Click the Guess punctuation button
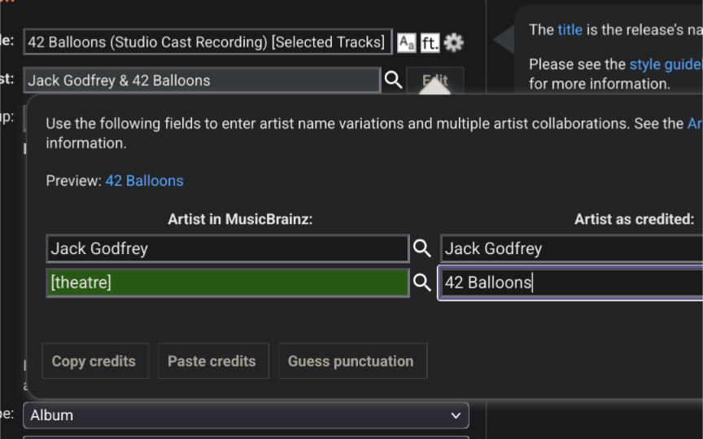 (352, 361)
